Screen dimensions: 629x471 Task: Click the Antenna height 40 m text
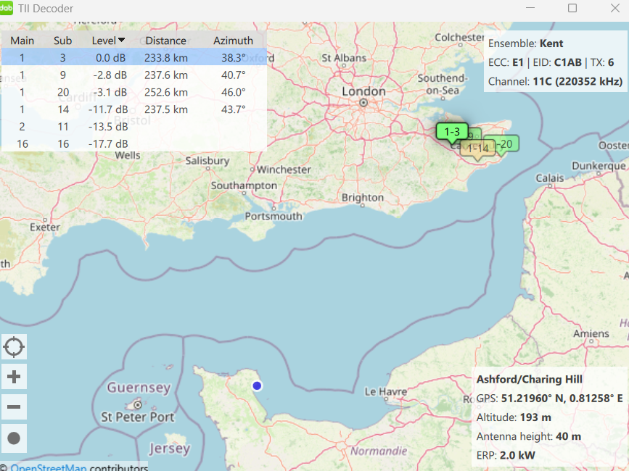[x=528, y=436]
